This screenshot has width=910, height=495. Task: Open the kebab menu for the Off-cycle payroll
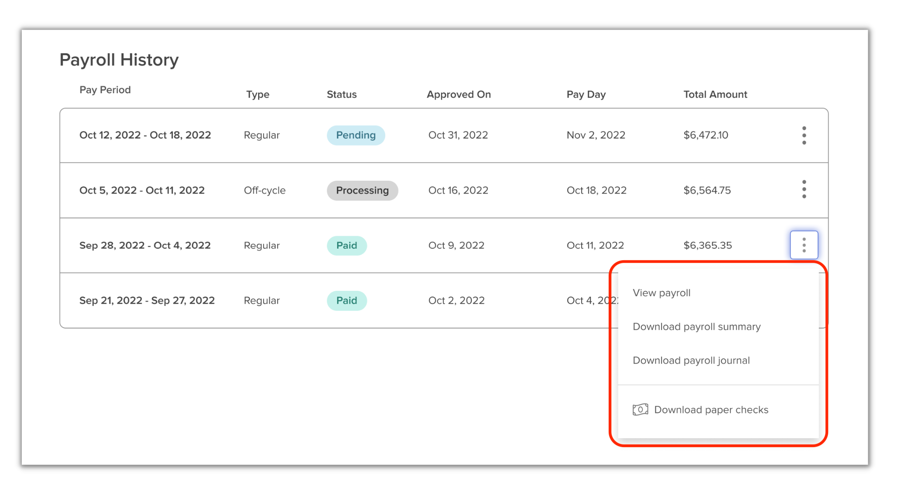click(x=804, y=190)
